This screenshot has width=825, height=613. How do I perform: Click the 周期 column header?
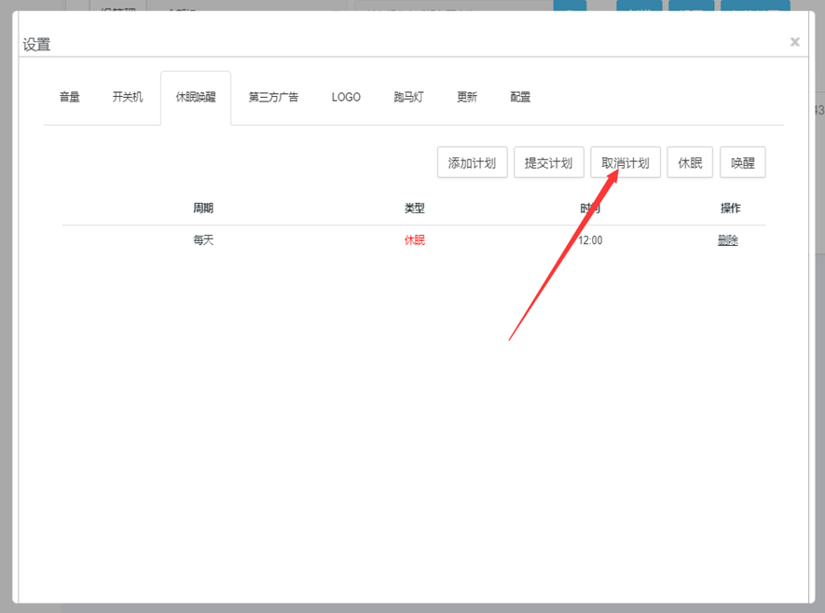pos(203,209)
